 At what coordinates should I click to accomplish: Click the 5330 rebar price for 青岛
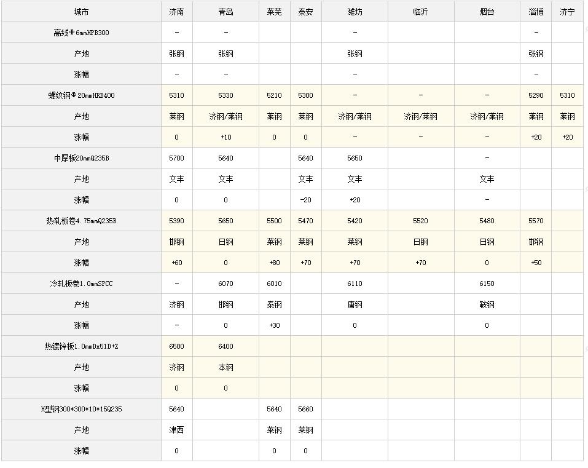point(225,95)
